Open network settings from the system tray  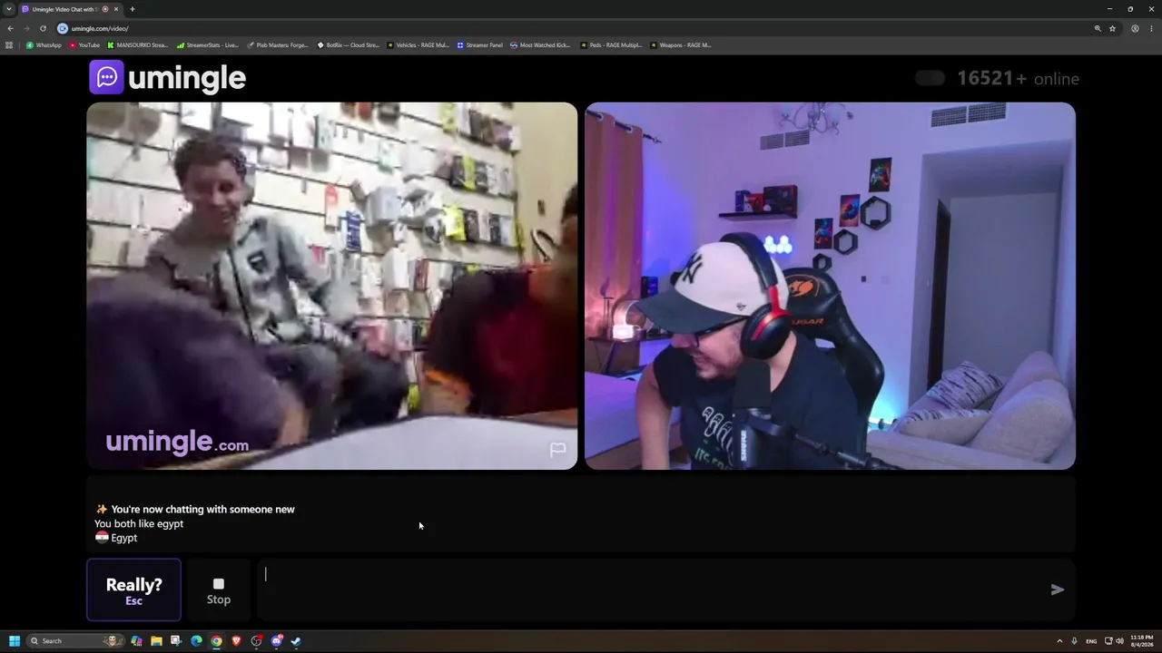coord(1108,641)
